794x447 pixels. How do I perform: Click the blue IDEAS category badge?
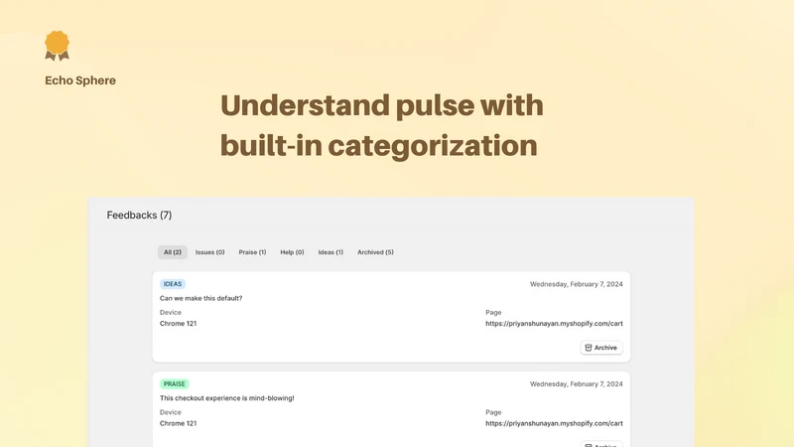point(172,284)
